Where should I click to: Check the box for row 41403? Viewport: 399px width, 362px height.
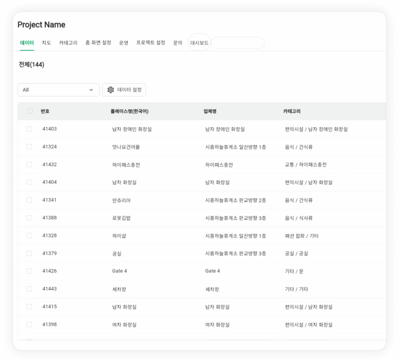29,129
